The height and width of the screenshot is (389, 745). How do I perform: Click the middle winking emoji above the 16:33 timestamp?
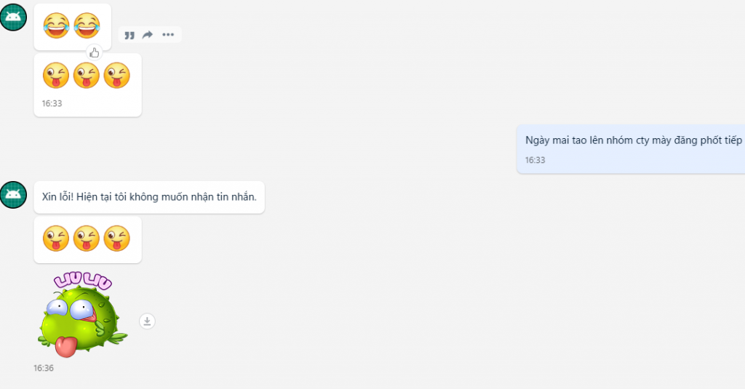pyautogui.click(x=87, y=76)
